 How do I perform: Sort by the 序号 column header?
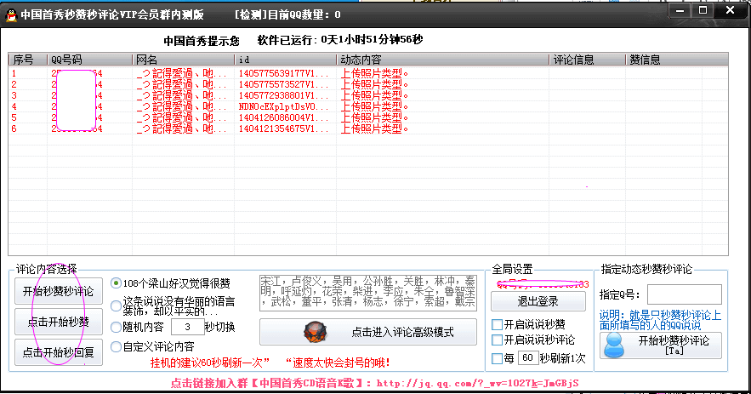(x=28, y=60)
